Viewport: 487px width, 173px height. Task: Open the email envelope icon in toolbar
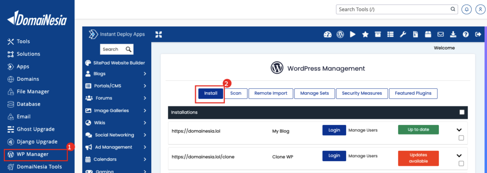point(440,35)
